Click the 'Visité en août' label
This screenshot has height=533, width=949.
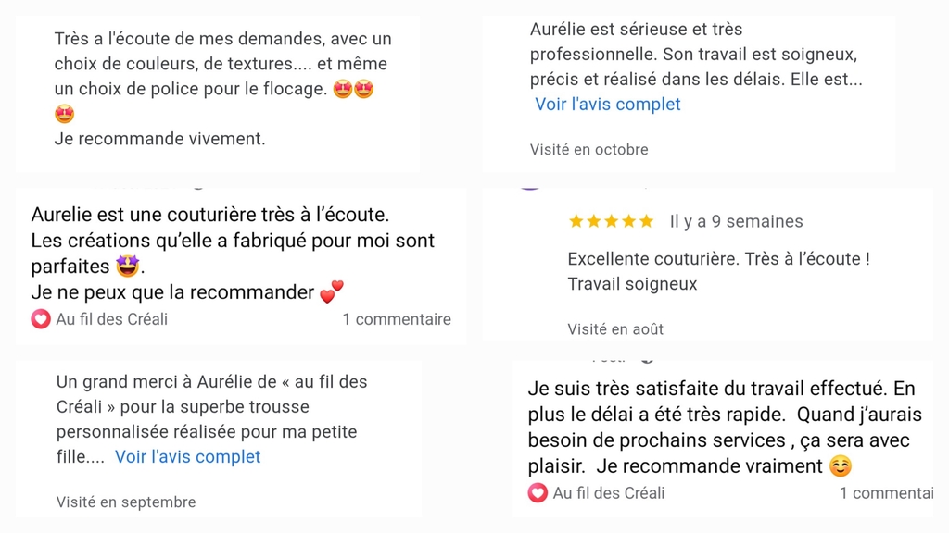click(615, 328)
